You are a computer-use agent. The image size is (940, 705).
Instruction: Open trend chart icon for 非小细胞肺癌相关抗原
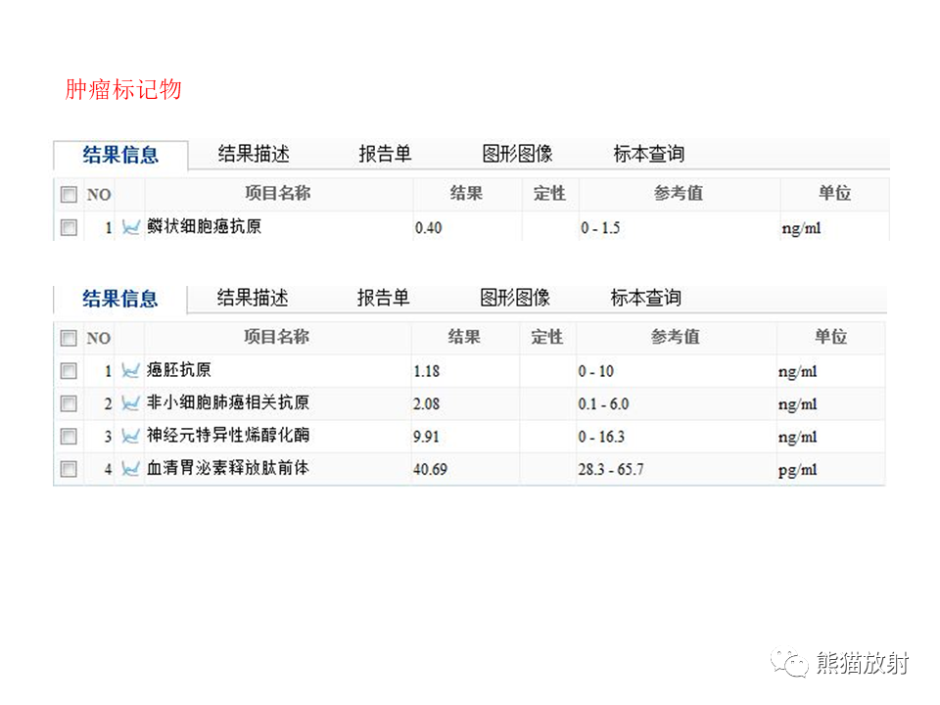130,403
